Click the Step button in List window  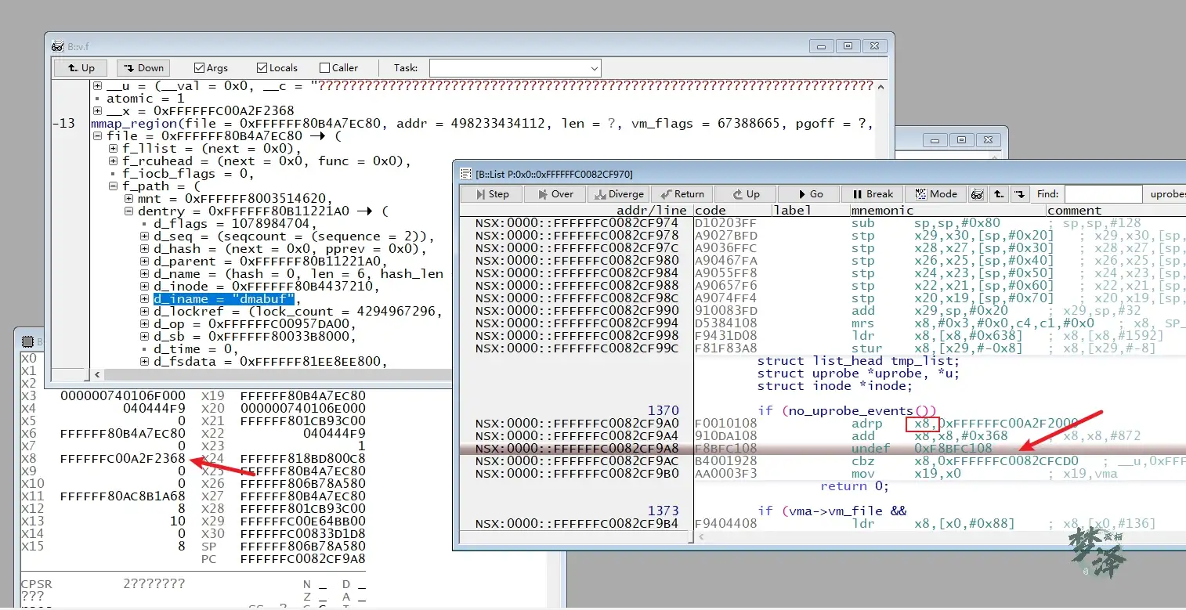pos(491,194)
